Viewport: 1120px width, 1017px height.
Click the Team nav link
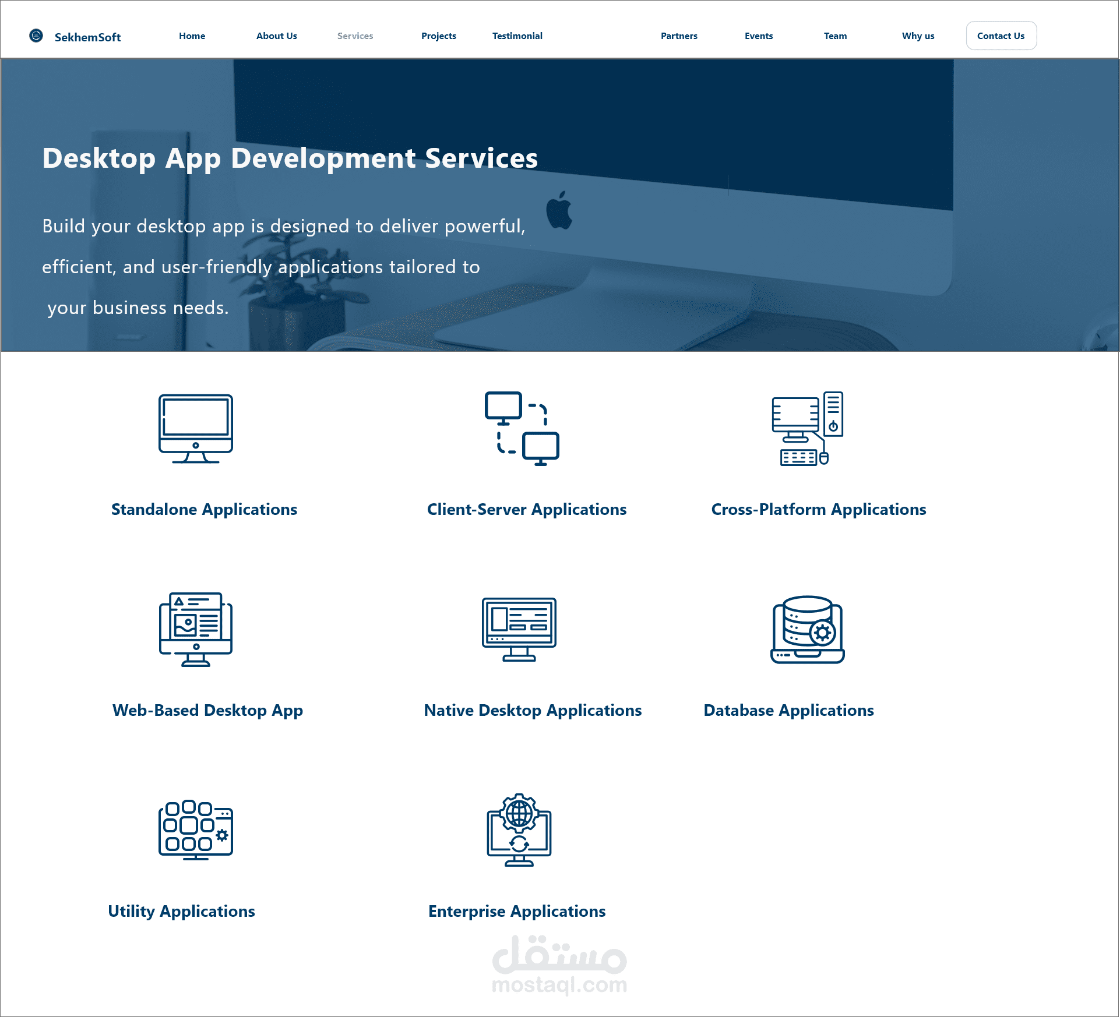[x=835, y=36]
